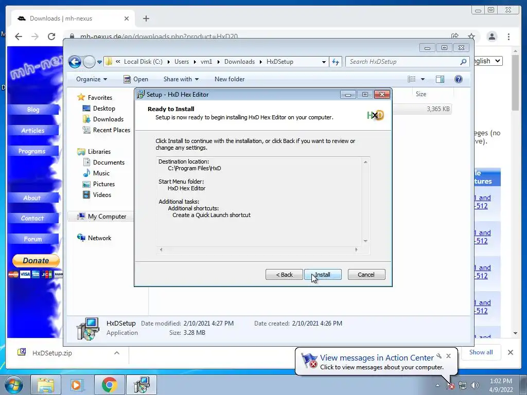Select Network in navigation pane

click(99, 238)
